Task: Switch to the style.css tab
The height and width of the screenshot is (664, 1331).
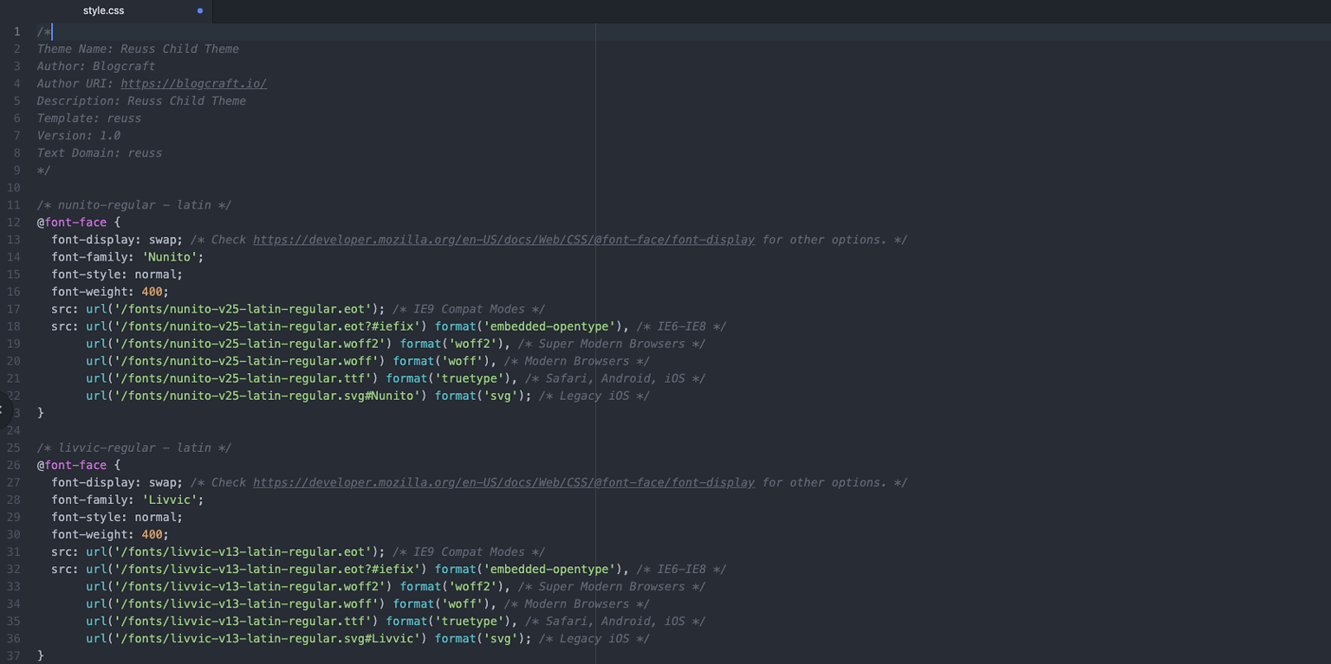Action: tap(102, 11)
